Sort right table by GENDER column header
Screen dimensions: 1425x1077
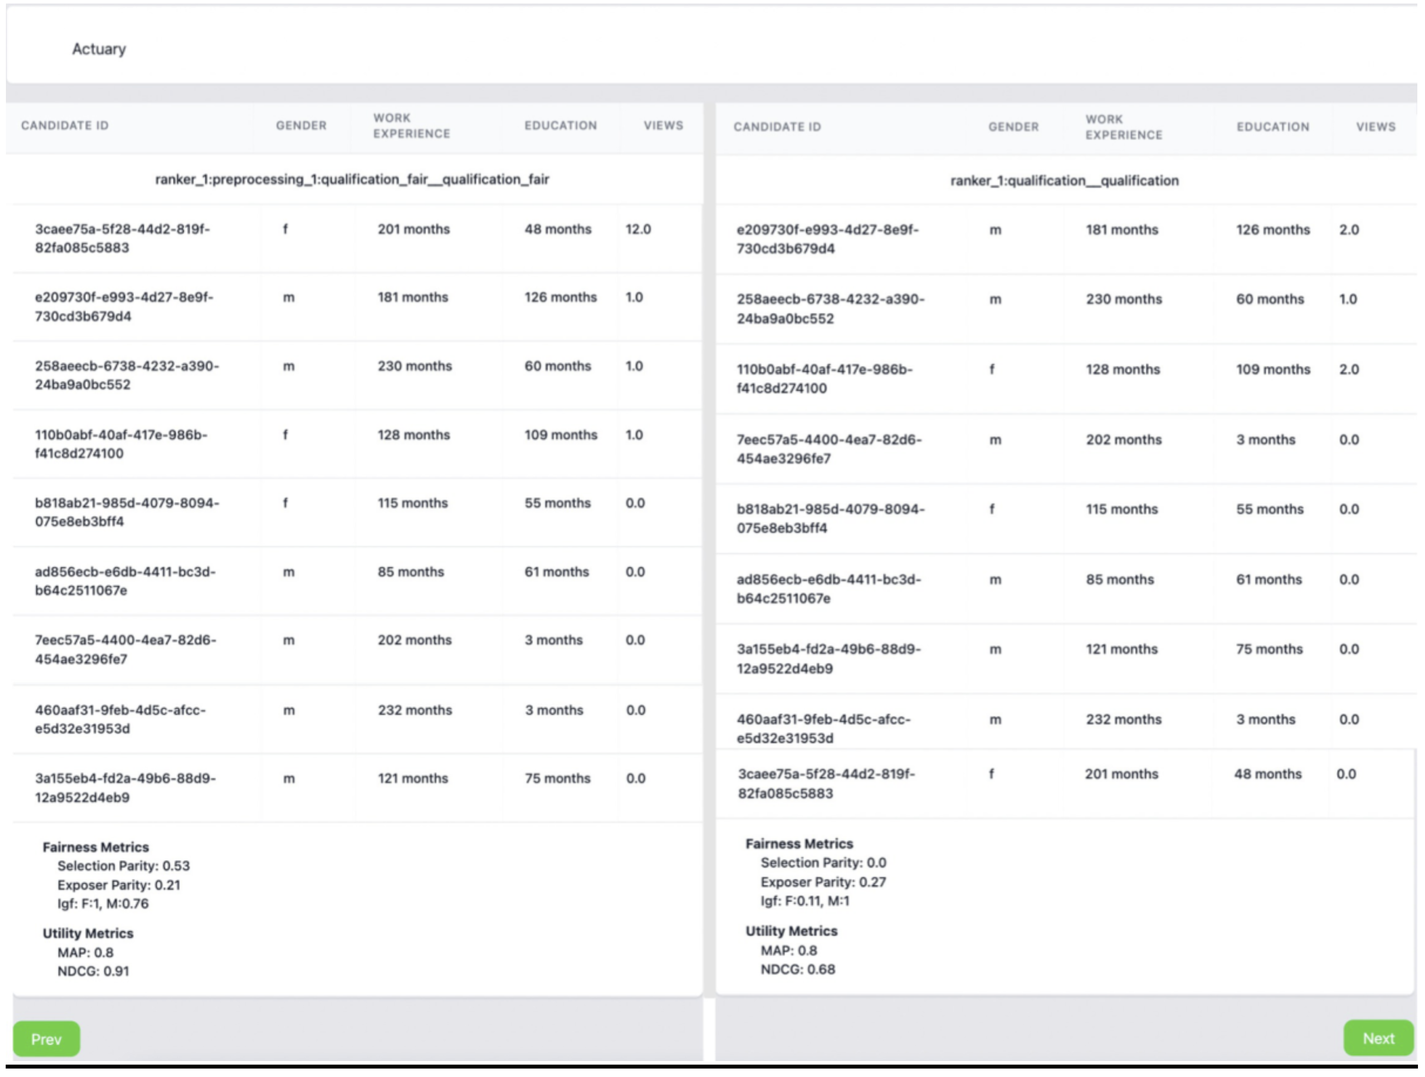click(1013, 127)
